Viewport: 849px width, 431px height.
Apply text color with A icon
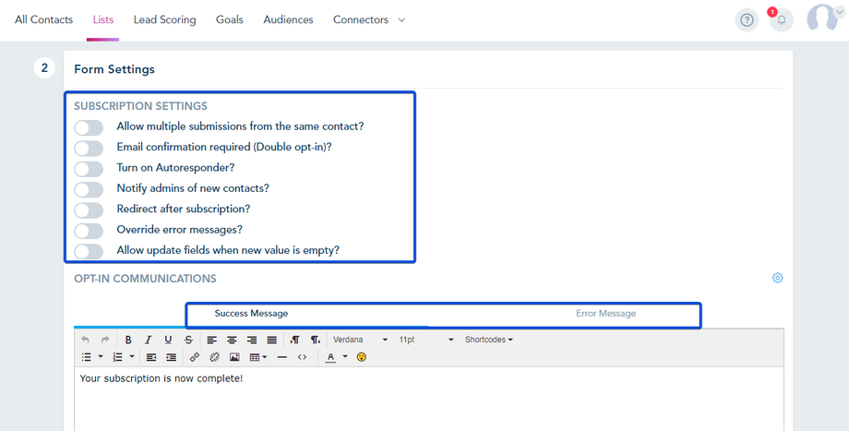pos(330,357)
